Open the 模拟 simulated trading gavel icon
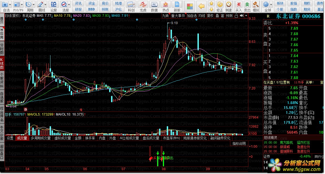This screenshot has width=325, height=174. click(256, 4)
